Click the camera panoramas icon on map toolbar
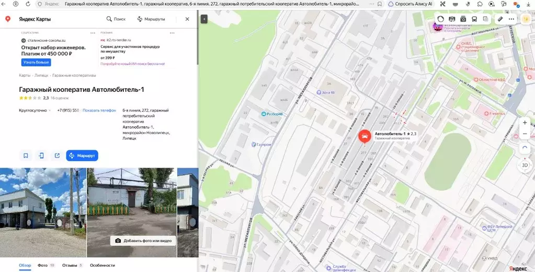Screen dimensions: 535x272 click(463, 19)
